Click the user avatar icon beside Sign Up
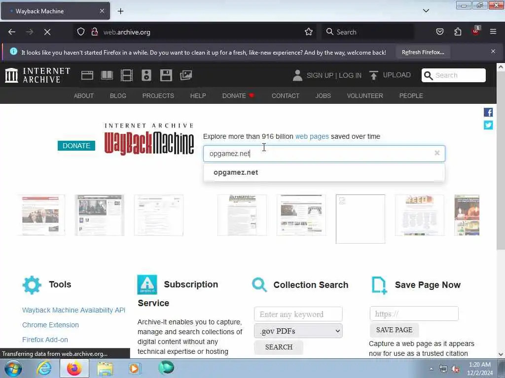505x378 pixels. pyautogui.click(x=297, y=75)
